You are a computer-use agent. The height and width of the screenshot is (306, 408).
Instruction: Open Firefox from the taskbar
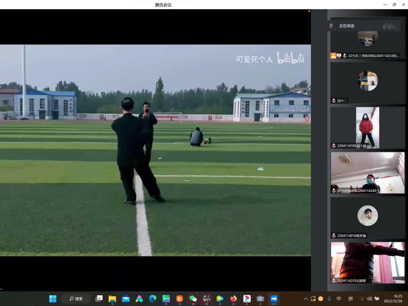click(x=233, y=298)
